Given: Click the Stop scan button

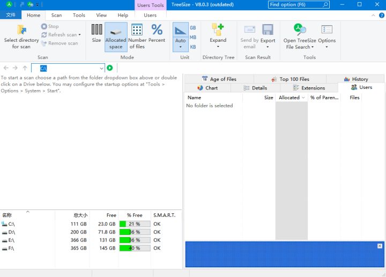Looking at the screenshot, I should pos(50,26).
